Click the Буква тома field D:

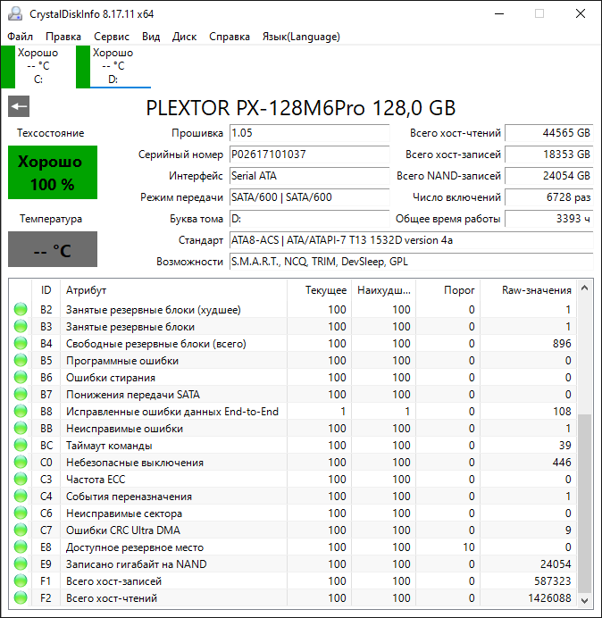click(x=309, y=218)
